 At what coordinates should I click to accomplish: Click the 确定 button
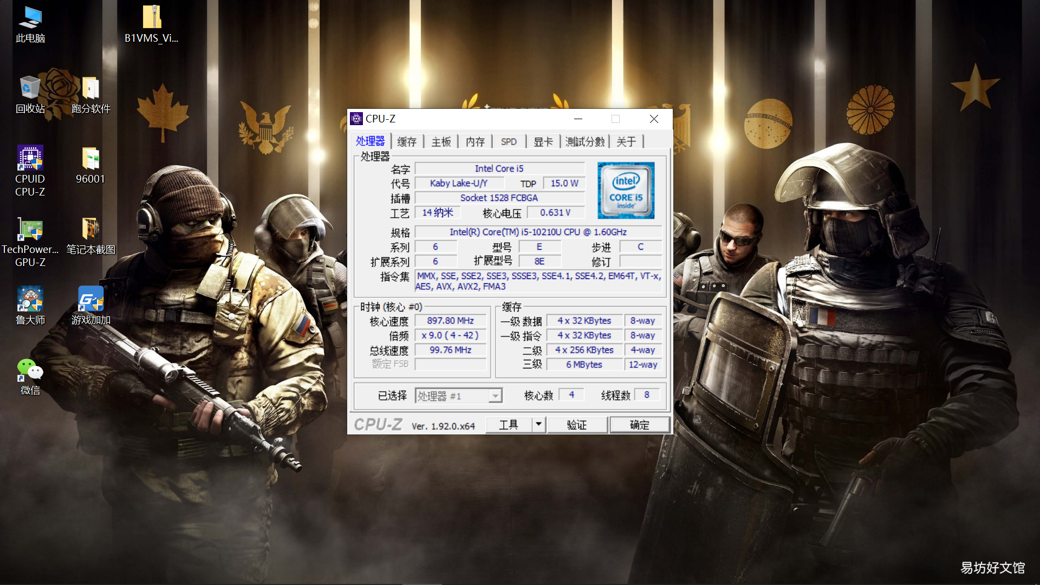click(640, 425)
